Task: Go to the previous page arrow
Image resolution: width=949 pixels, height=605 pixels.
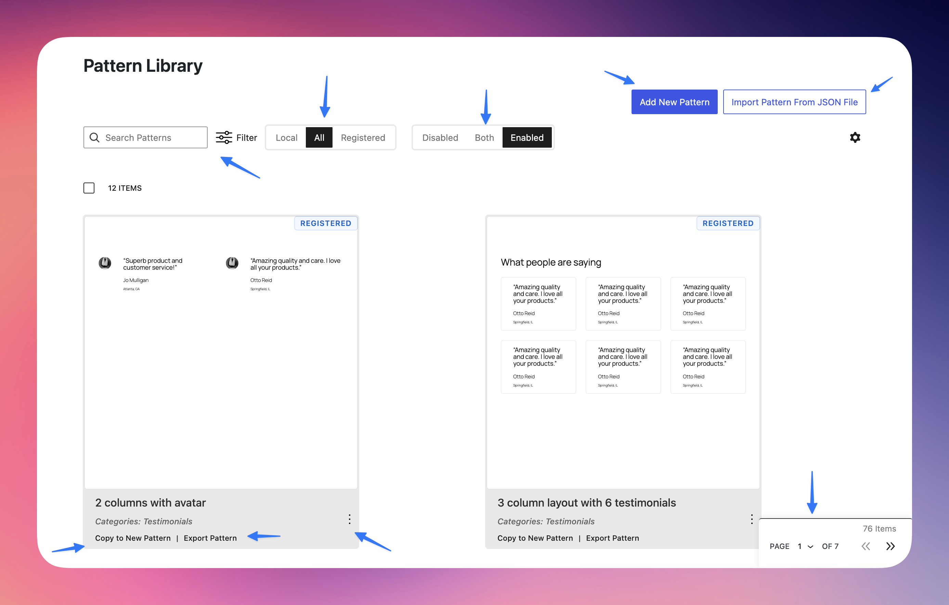Action: pos(866,546)
